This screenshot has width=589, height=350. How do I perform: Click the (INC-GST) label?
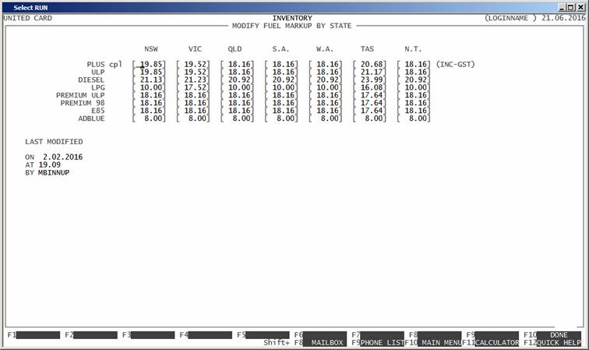[455, 64]
